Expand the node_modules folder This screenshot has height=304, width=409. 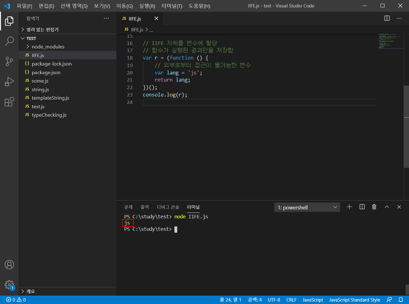[x=68, y=47]
